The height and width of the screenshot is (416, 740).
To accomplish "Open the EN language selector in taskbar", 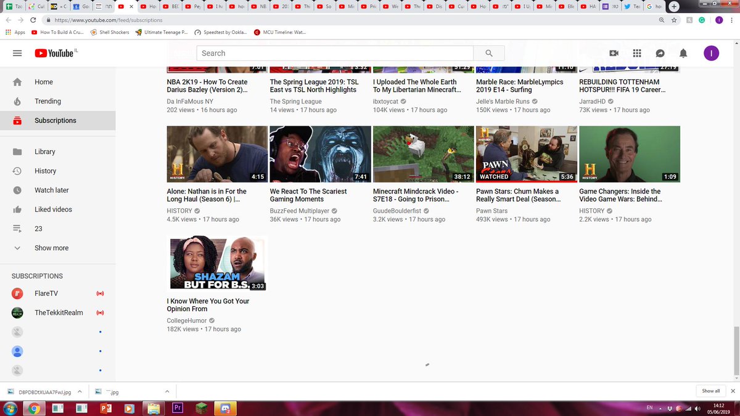I will pyautogui.click(x=649, y=408).
